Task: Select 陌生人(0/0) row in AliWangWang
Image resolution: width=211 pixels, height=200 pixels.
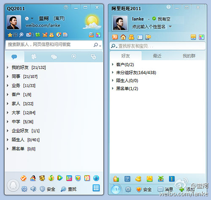Action: click(157, 80)
